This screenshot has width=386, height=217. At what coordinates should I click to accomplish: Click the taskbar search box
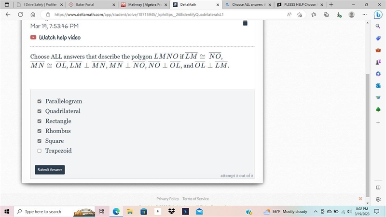(55, 212)
